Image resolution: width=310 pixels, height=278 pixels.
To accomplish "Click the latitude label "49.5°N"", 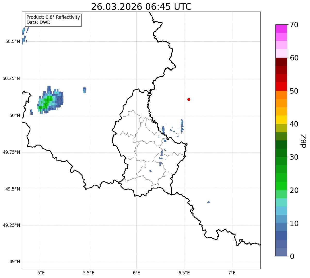I will coord(13,189).
